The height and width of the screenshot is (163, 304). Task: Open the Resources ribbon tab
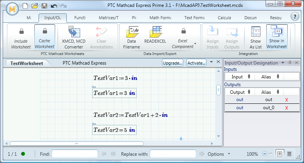click(x=276, y=18)
